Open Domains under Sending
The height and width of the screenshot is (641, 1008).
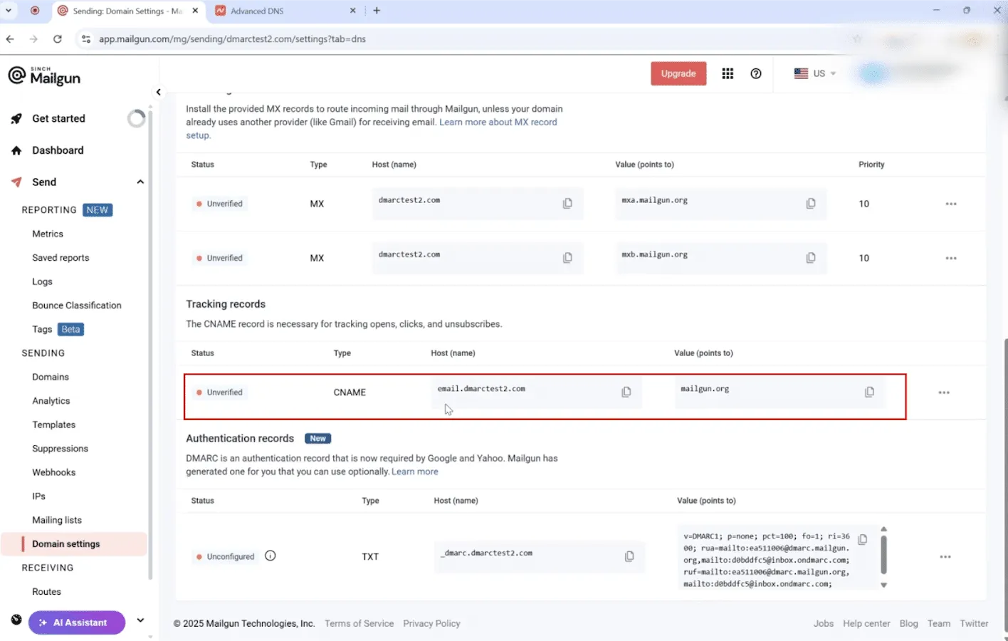pyautogui.click(x=51, y=377)
